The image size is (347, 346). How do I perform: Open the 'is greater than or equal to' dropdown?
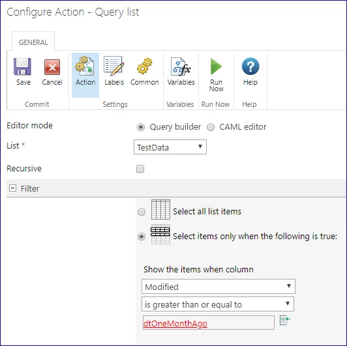(218, 304)
